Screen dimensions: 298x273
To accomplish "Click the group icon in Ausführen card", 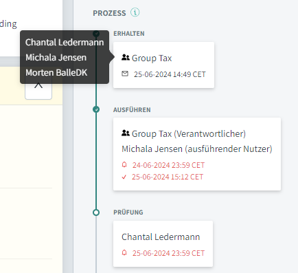I will click(126, 133).
